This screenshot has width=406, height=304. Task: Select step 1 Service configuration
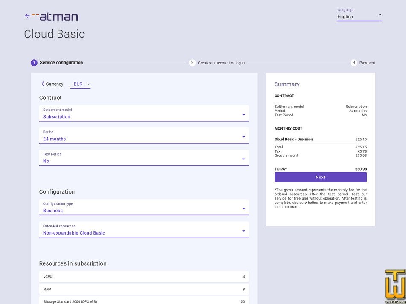(57, 63)
